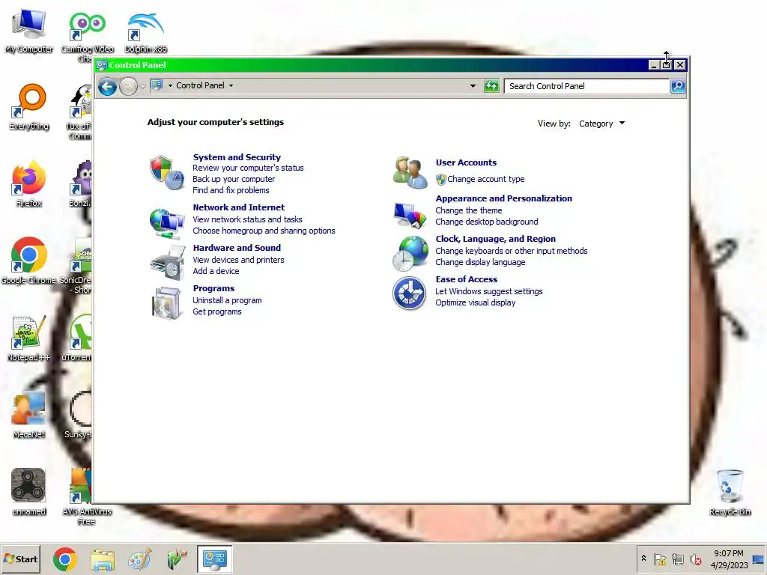
Task: Open Review your computer's status
Action: pos(248,168)
